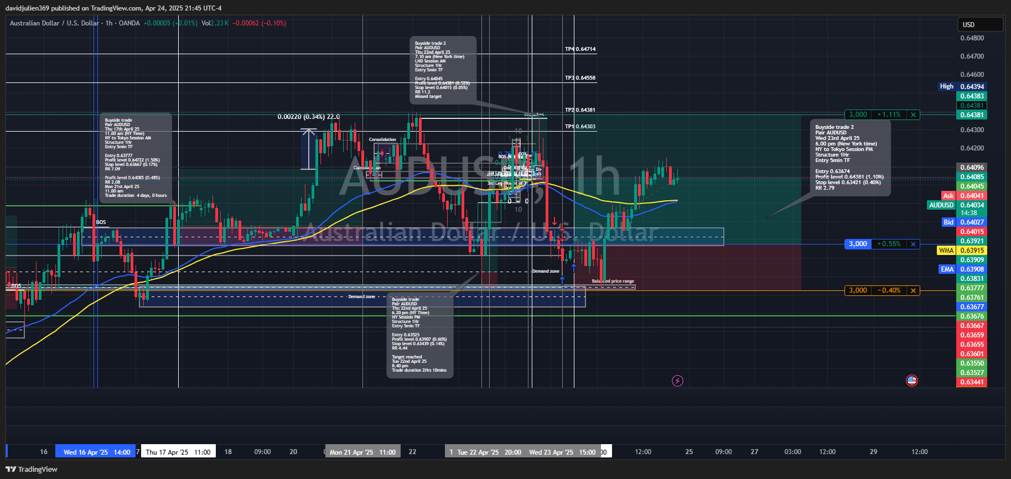Click the lightning bolt events icon
This screenshot has width=1011, height=479.
(677, 381)
